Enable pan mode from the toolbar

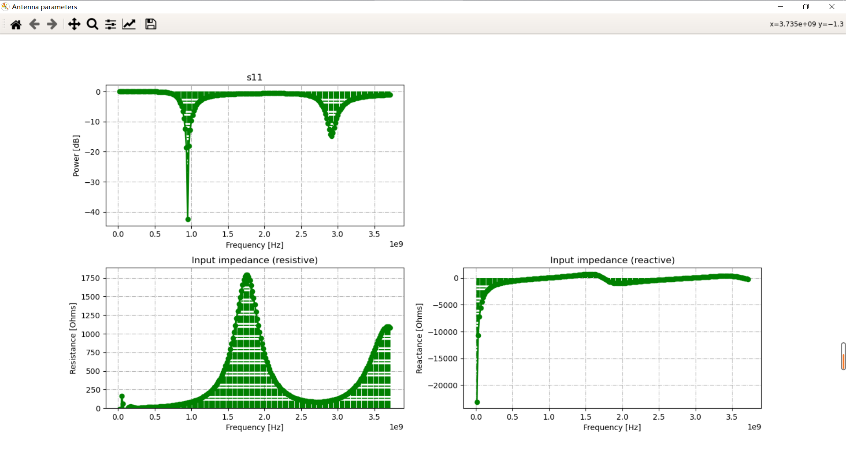pos(74,24)
